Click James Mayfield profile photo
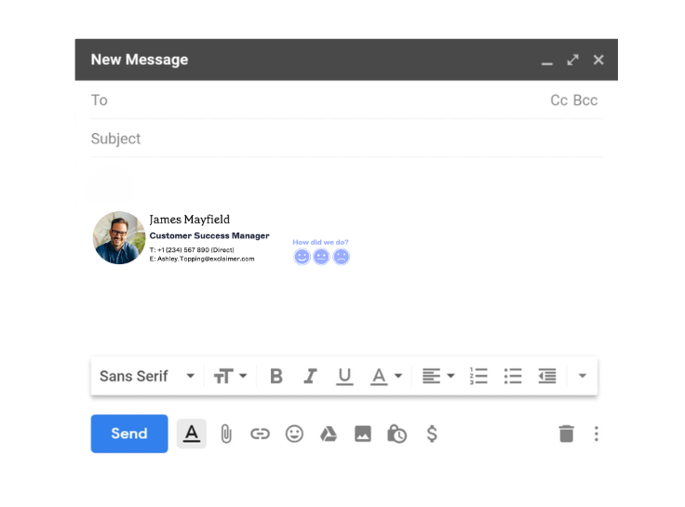685x507 pixels. (x=119, y=237)
